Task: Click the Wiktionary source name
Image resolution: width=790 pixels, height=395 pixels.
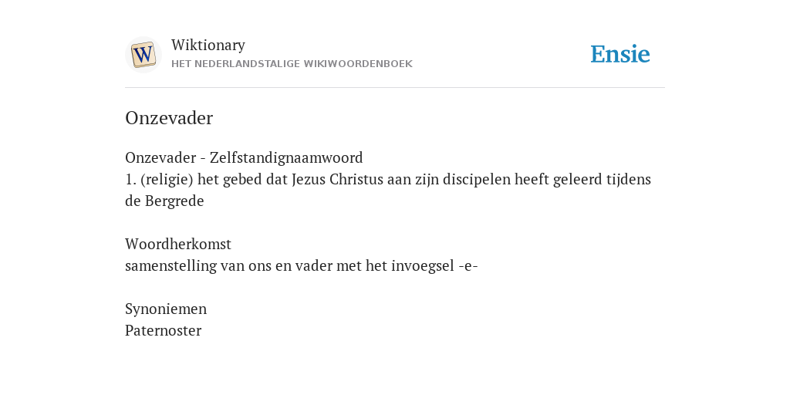Action: pos(208,46)
